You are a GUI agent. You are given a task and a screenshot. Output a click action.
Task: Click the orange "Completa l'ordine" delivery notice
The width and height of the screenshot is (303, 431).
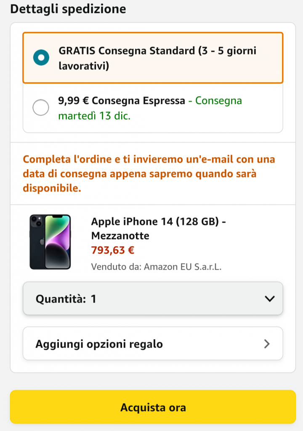point(149,174)
